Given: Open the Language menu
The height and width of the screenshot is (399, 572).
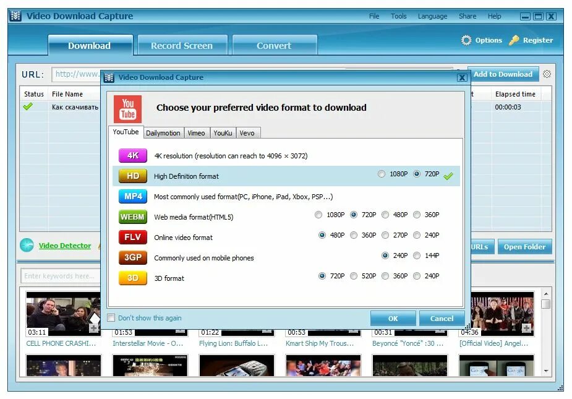Looking at the screenshot, I should tap(432, 16).
